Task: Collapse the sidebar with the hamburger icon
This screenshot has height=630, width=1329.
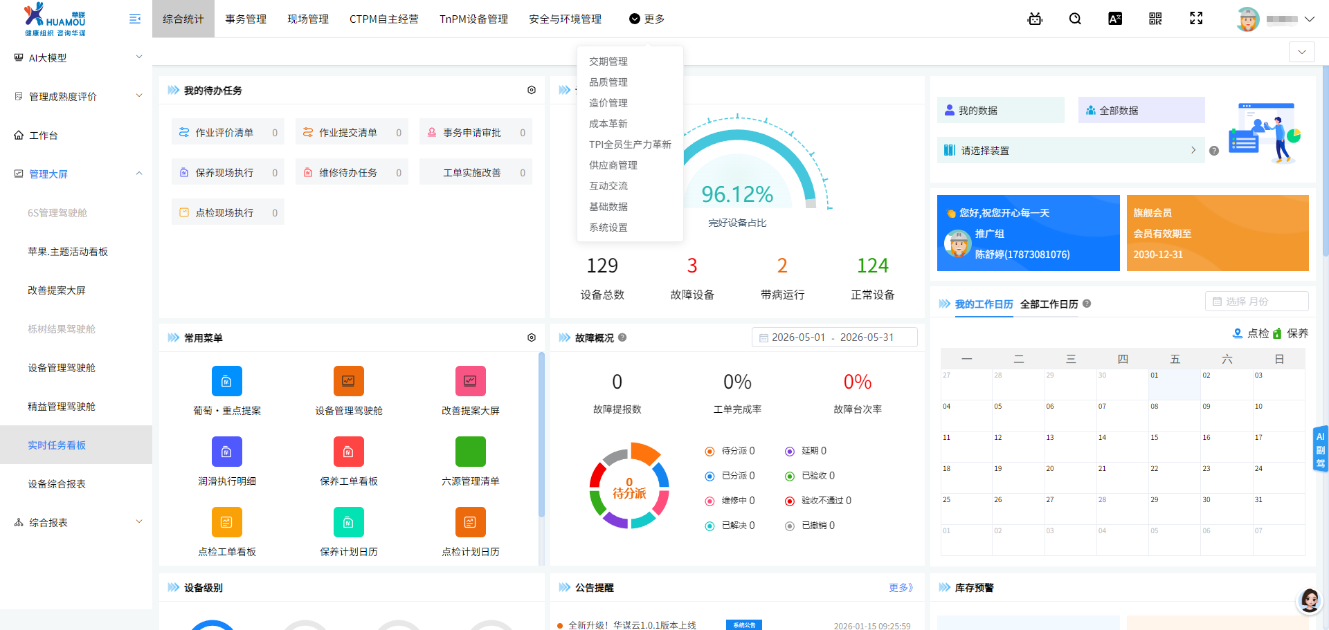Action: click(x=135, y=19)
